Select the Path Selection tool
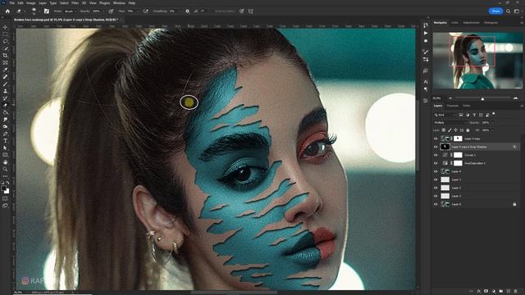The width and height of the screenshot is (525, 295). 5,147
